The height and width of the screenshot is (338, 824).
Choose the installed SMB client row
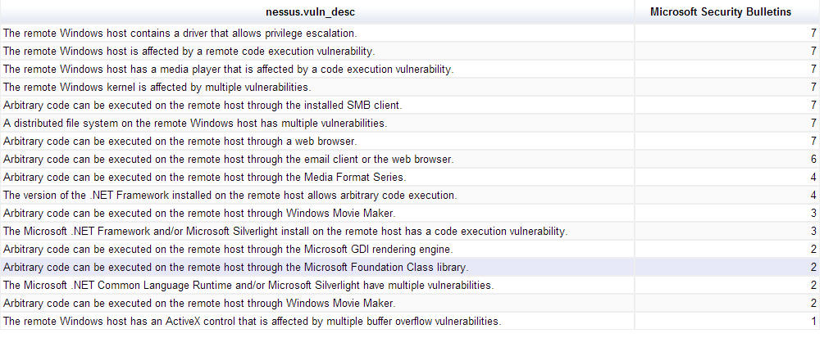click(x=410, y=105)
